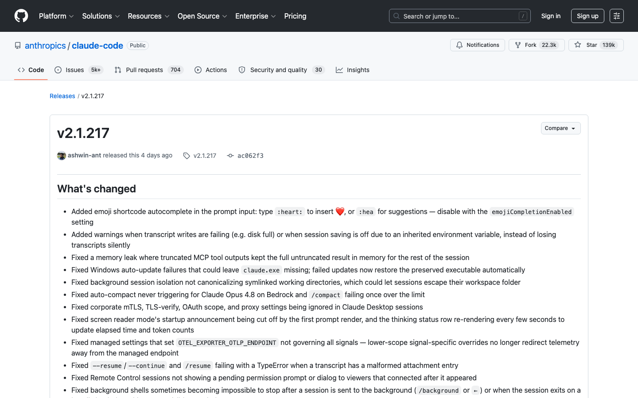Click the Fork icon button

click(517, 45)
